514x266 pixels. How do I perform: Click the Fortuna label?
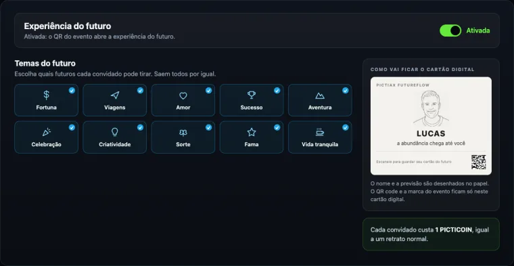[x=46, y=108]
